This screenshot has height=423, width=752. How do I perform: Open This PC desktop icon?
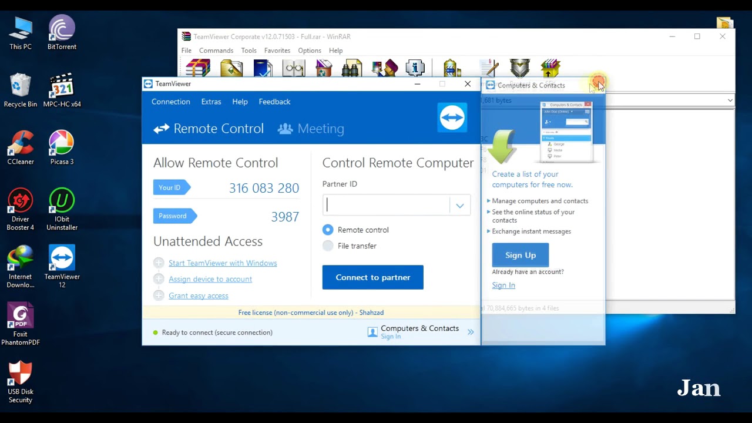(21, 33)
